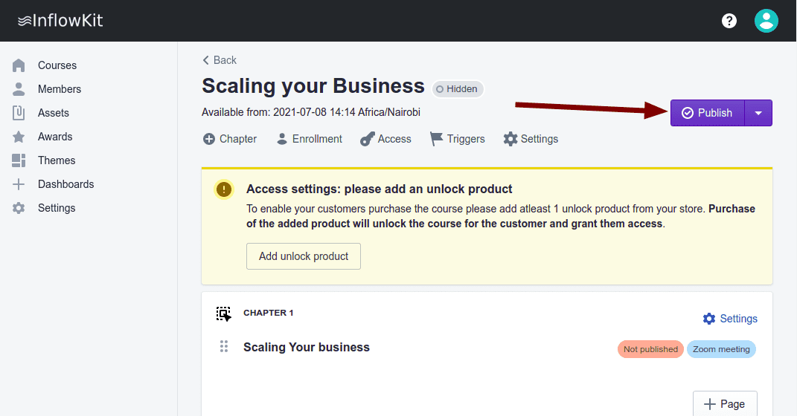Click the Hidden status badge
Viewport: 797px width, 416px height.
pos(458,89)
